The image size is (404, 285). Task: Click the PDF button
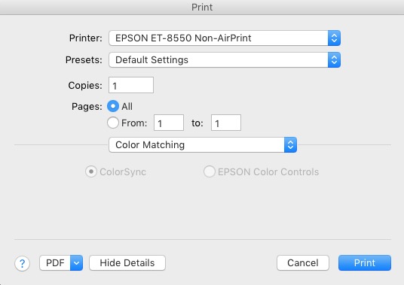tap(55, 263)
